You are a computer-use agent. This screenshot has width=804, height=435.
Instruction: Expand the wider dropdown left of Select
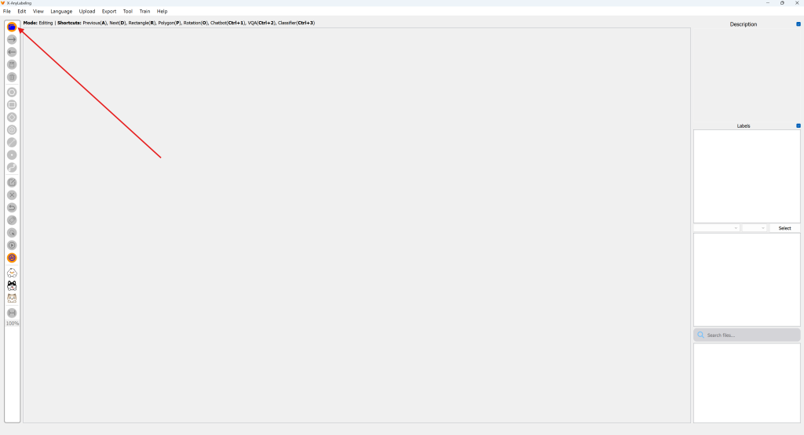tap(716, 228)
